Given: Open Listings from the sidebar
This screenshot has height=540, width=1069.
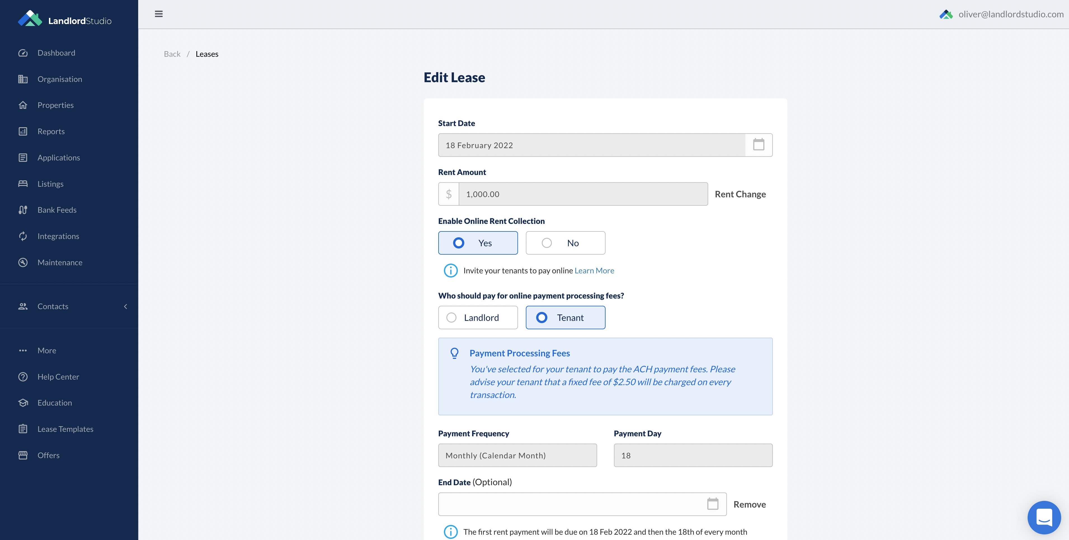Looking at the screenshot, I should (50, 184).
